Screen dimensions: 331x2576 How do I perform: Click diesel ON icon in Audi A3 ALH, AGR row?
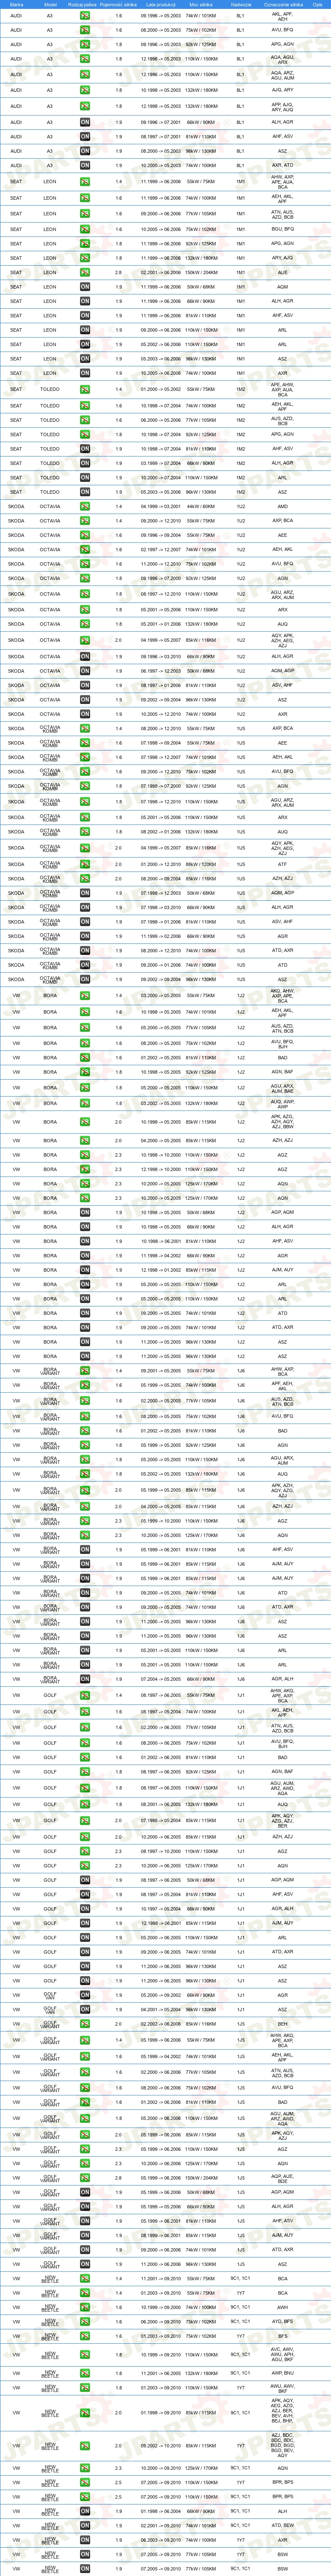(x=85, y=122)
